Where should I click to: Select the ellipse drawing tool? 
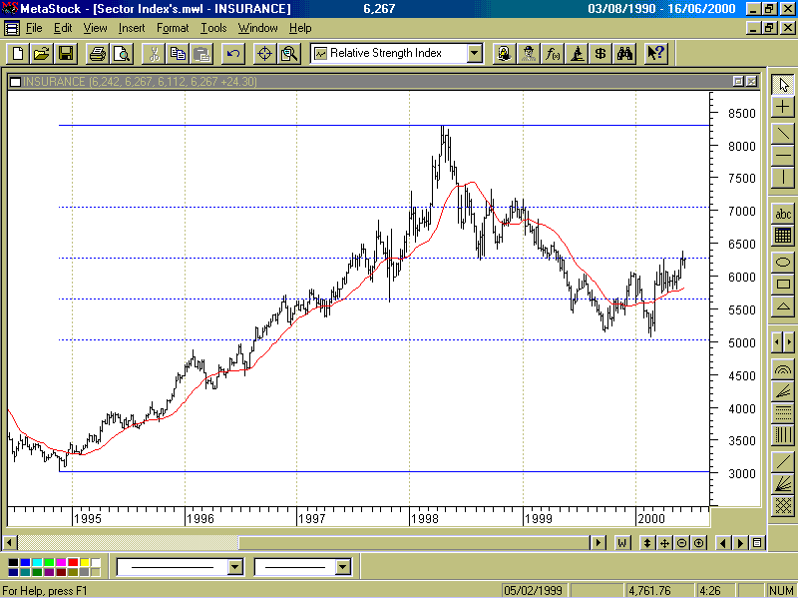[783, 262]
